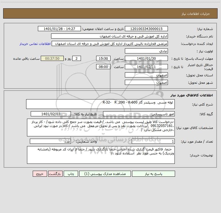
Task: Click label 'واحد شمارش:'
Action: coord(86,142)
